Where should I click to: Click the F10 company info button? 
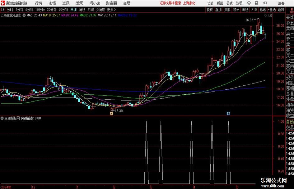(x=254, y=10)
